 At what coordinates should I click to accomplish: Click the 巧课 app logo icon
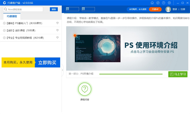pos(4,3)
